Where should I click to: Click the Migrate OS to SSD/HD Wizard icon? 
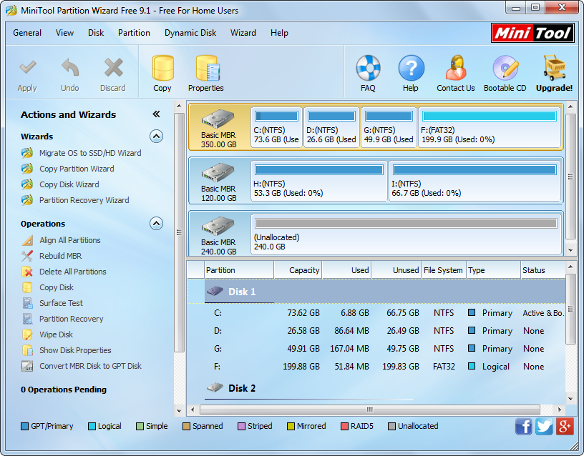click(26, 153)
